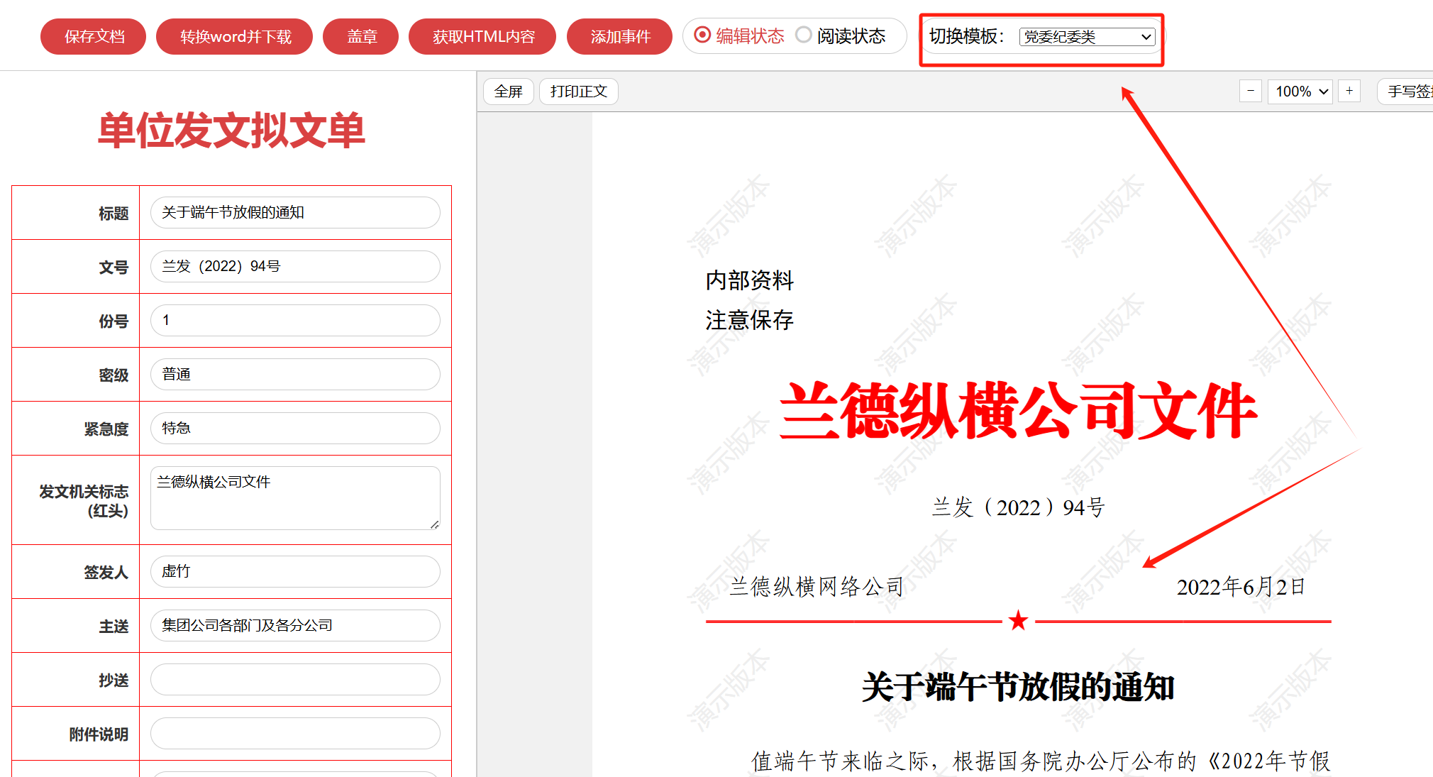Click the 保存文档 button
The height and width of the screenshot is (777, 1433).
pos(94,37)
